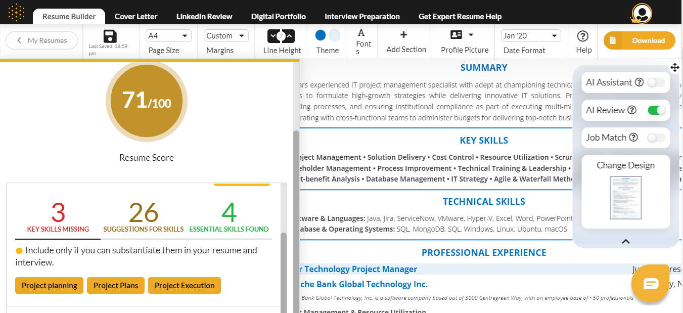Click the user account avatar icon

pos(642,13)
